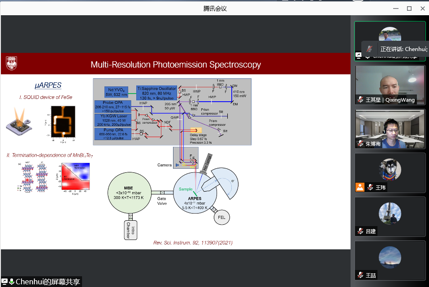Click 王喆's sunset avatar

[390, 257]
